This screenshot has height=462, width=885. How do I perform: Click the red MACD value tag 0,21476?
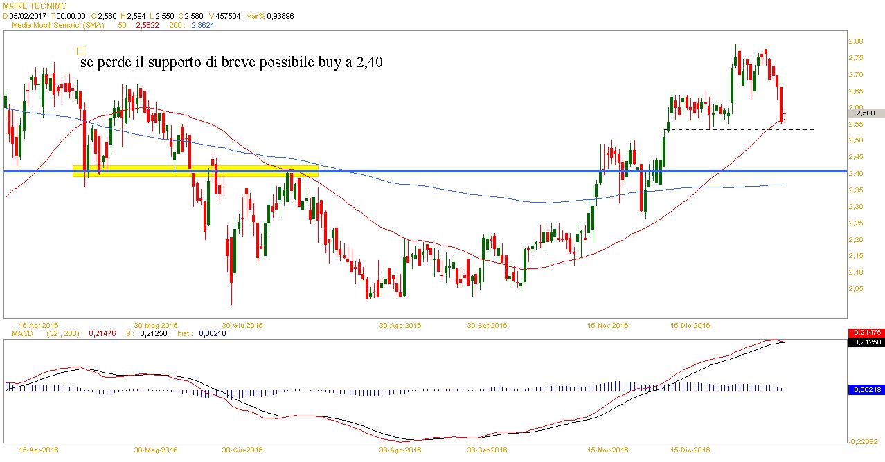866,333
